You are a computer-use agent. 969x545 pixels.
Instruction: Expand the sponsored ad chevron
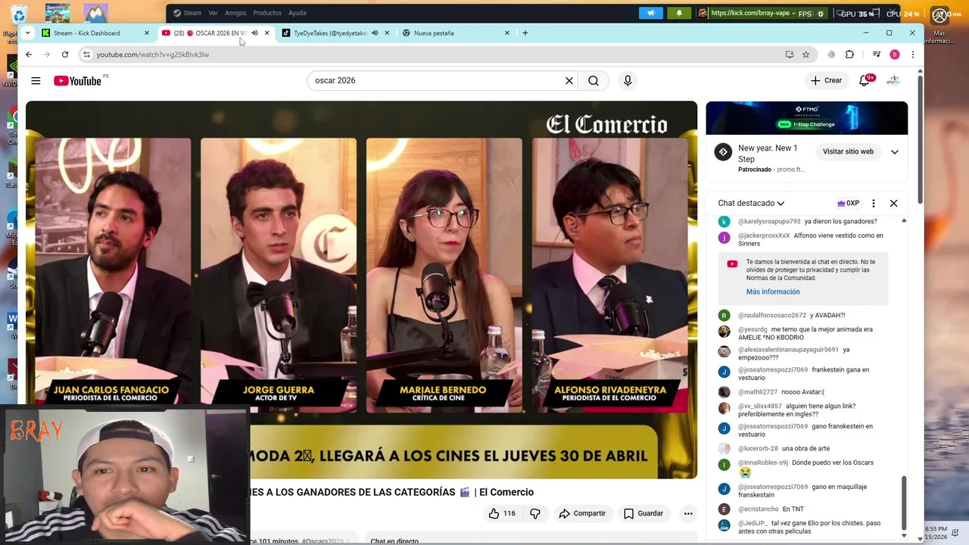895,151
